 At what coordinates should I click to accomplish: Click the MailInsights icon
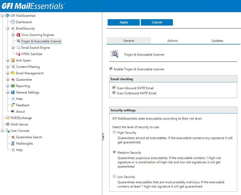click(13, 144)
